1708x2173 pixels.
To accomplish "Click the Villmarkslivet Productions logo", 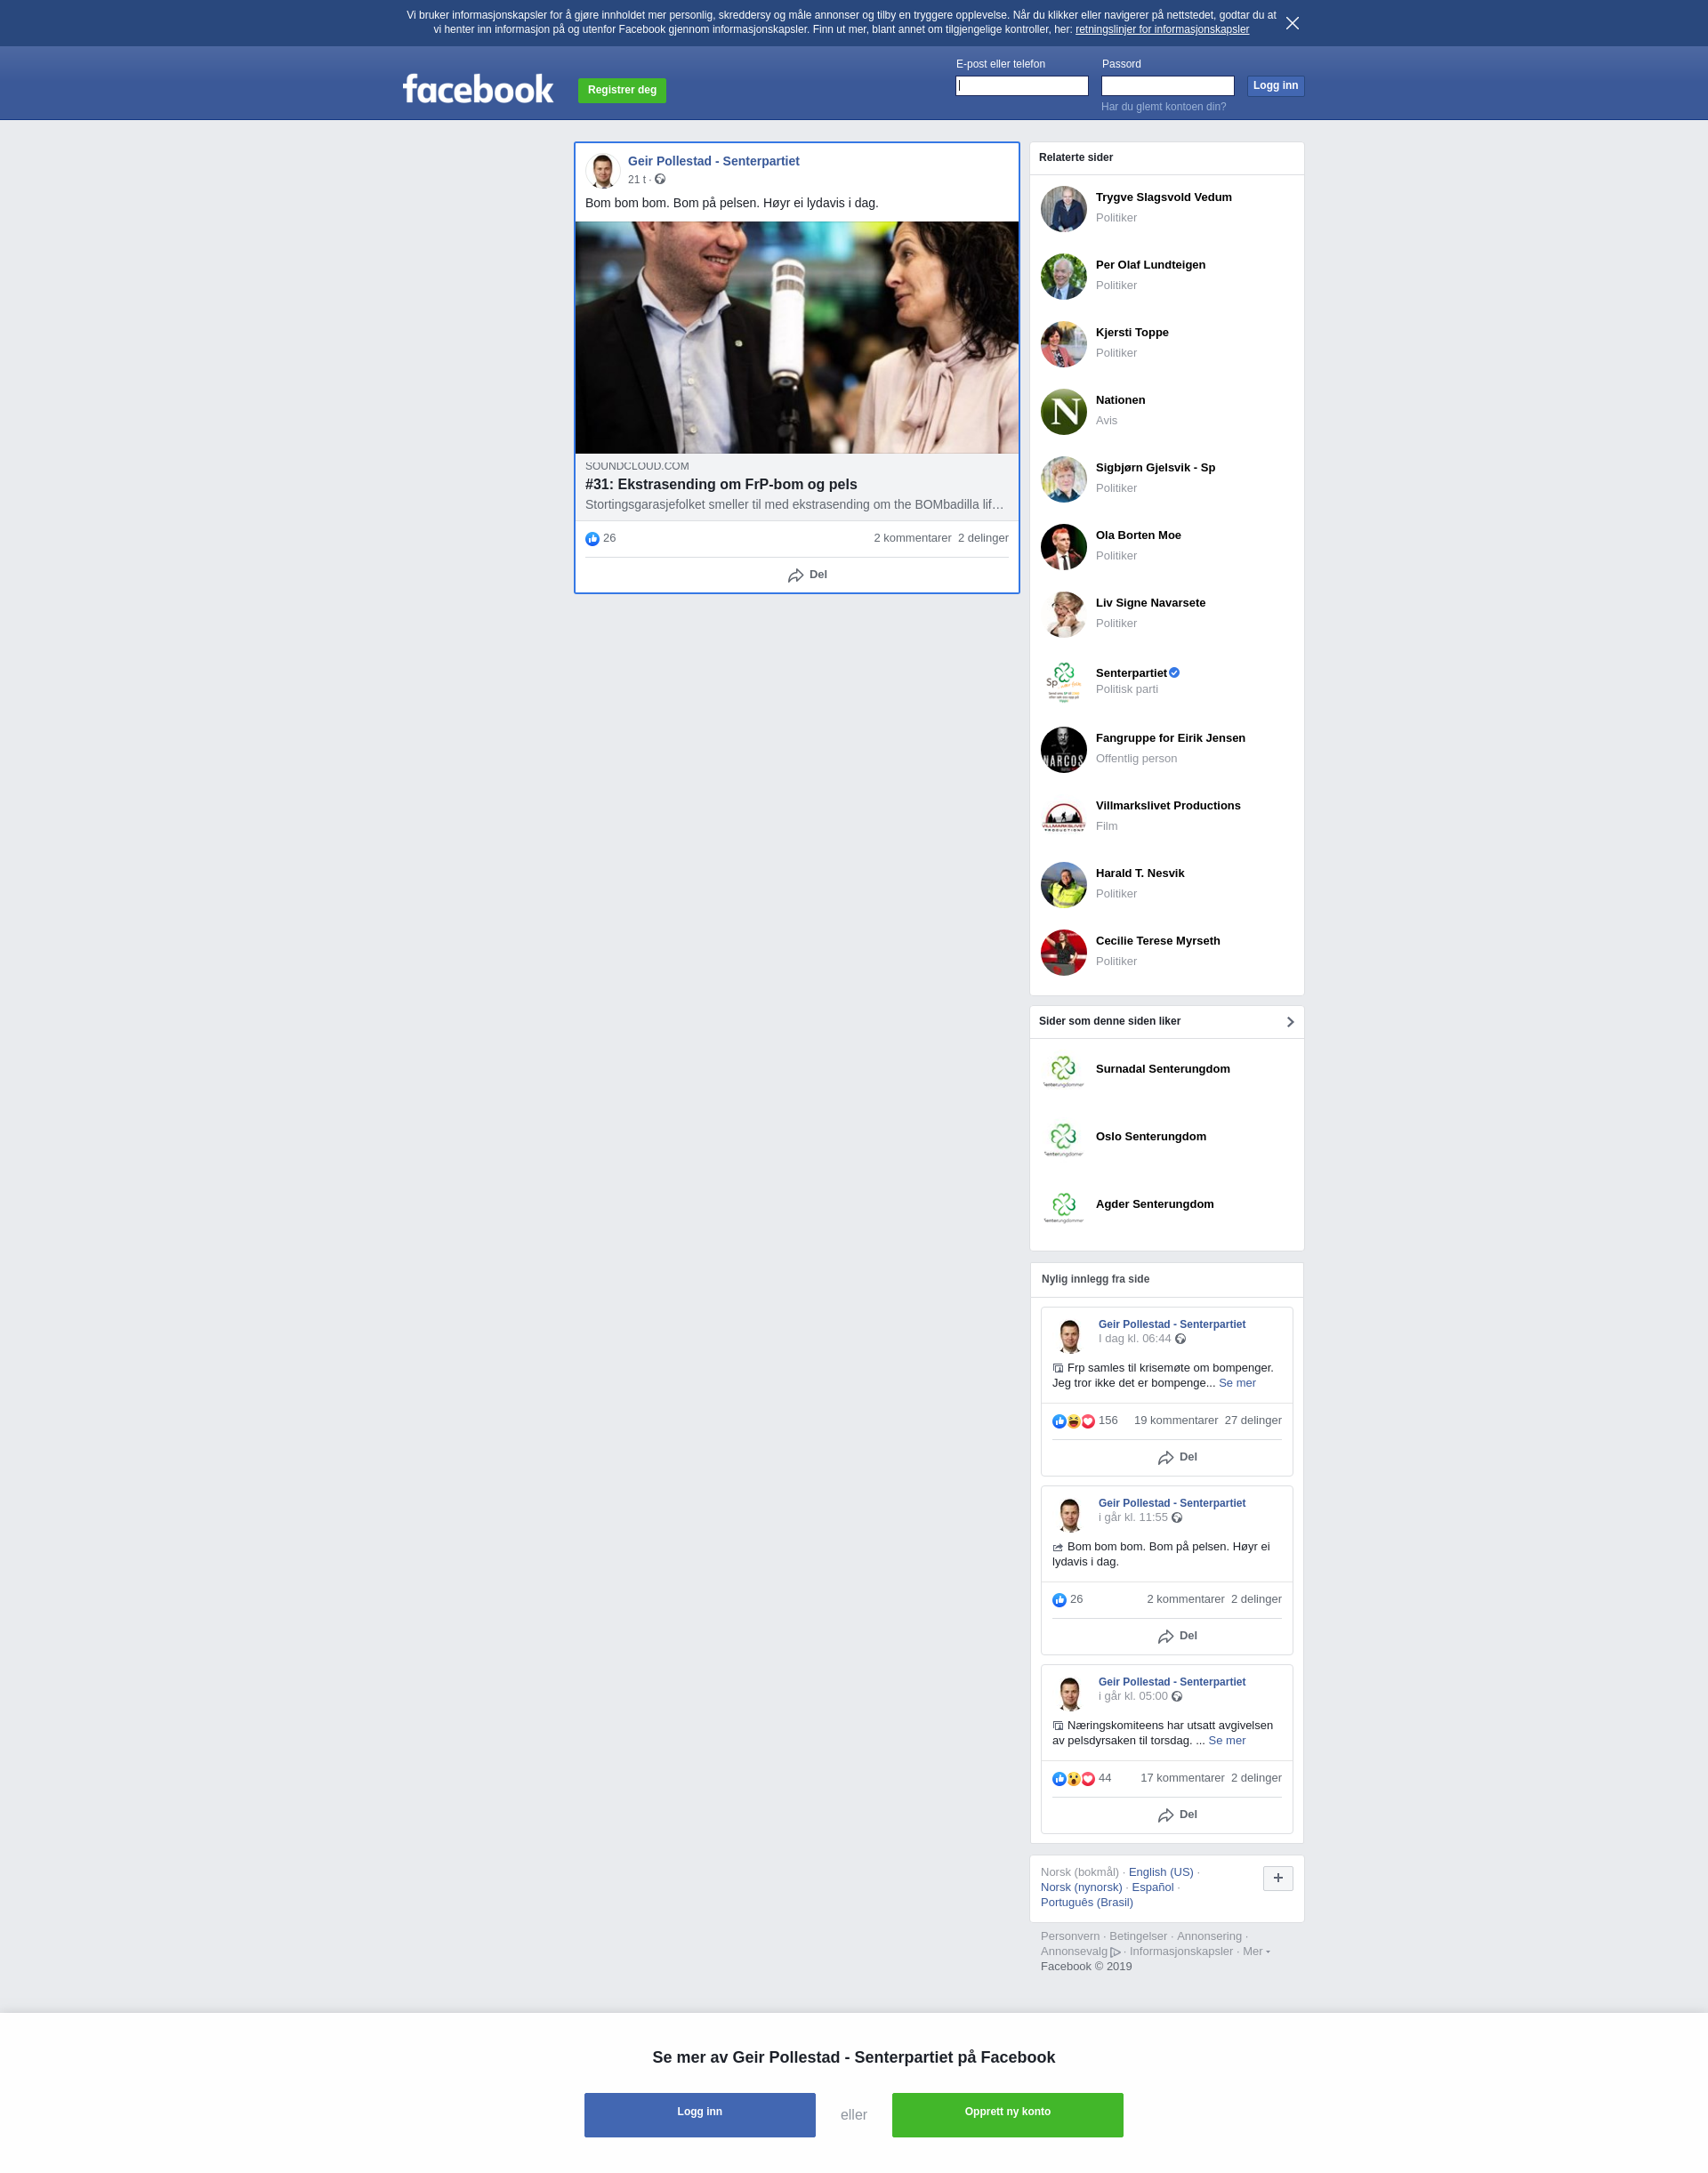I will pos(1063,817).
